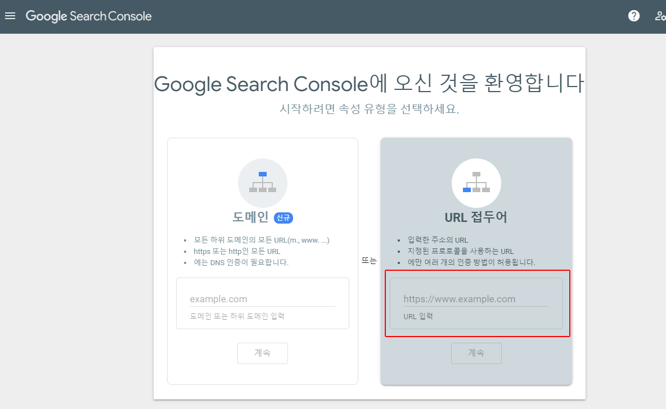Click text '모든 하위 도메인의 모든 URL(m., www. ...)'
This screenshot has height=409, width=666.
point(261,240)
